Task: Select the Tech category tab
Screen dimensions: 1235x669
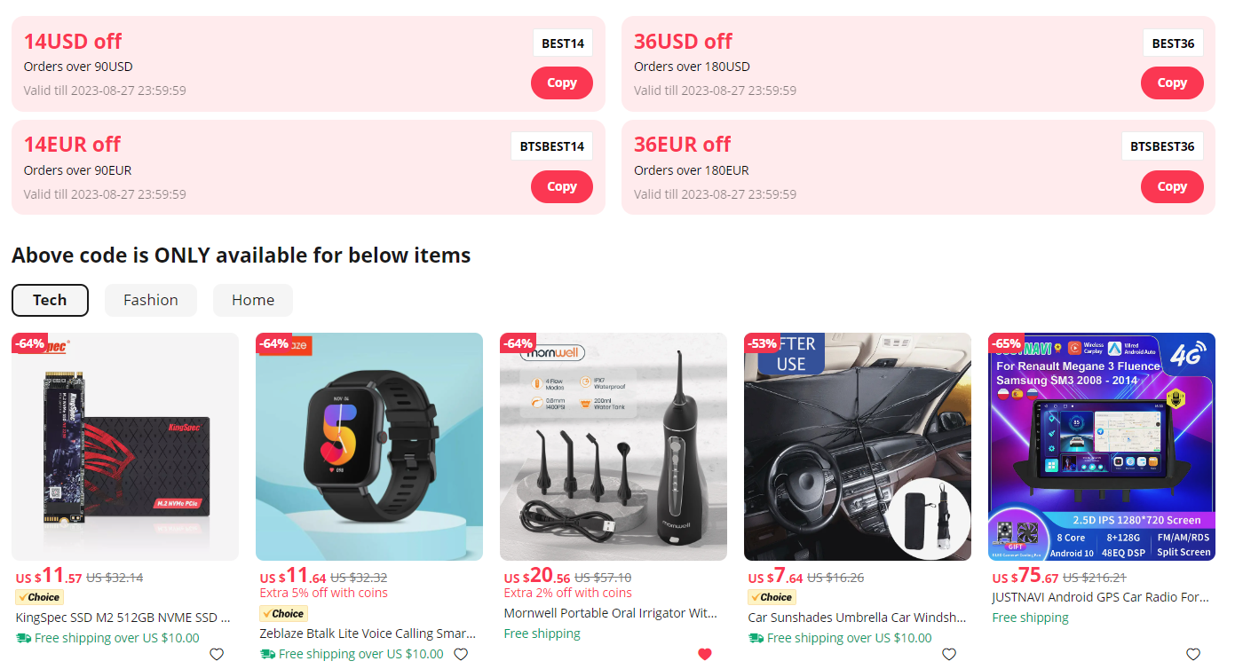Action: (x=50, y=300)
